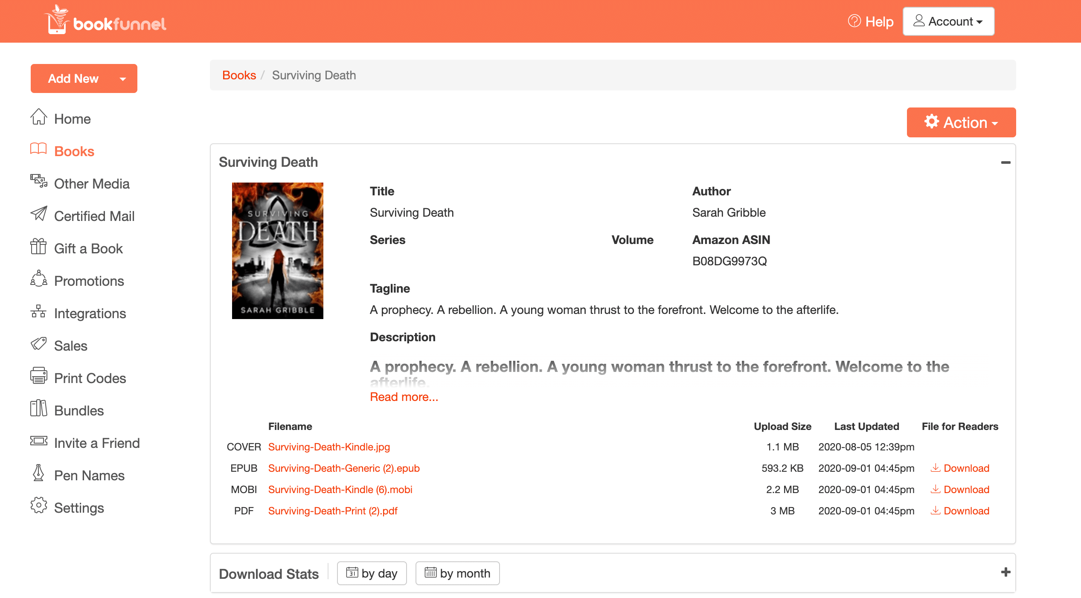Expand the Account dropdown menu
This screenshot has width=1081, height=598.
pyautogui.click(x=949, y=20)
